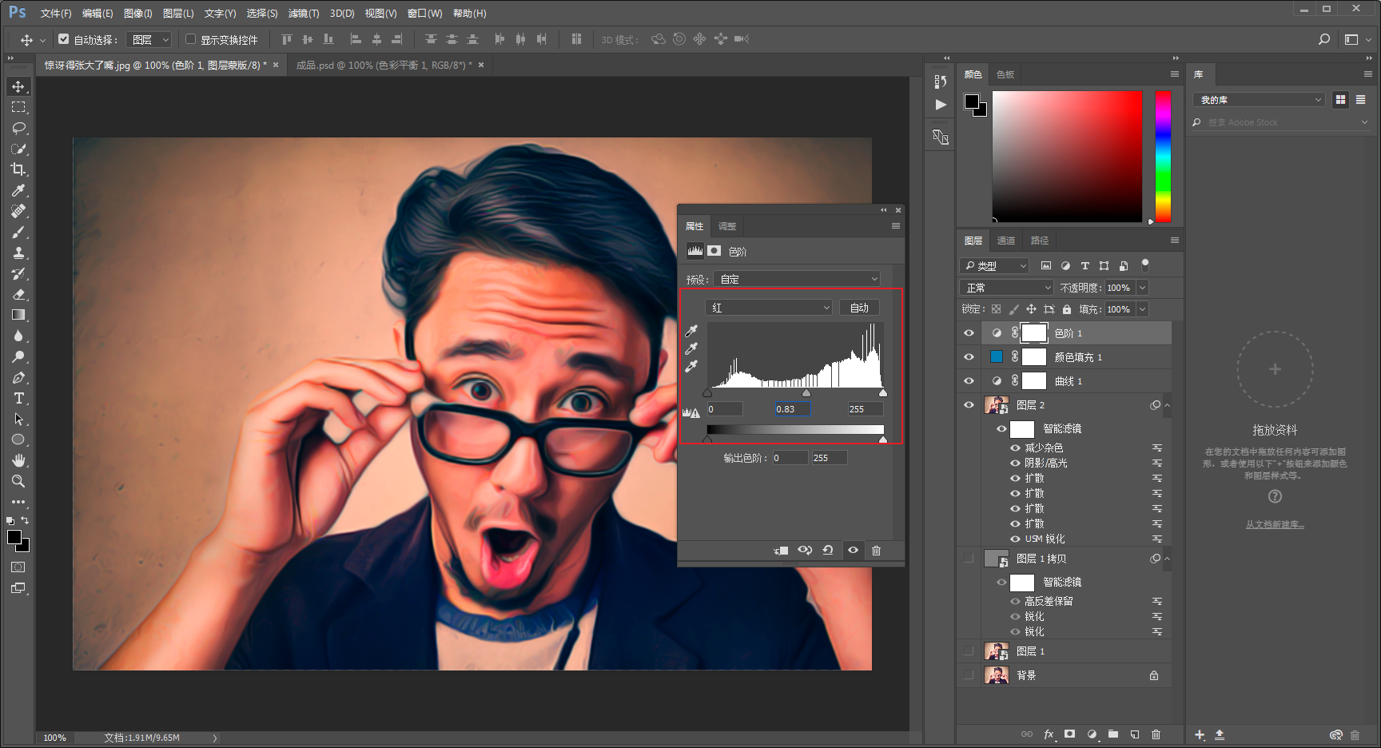Hide the 颜色填充 1 layer
Image resolution: width=1381 pixels, height=748 pixels.
[x=969, y=357]
